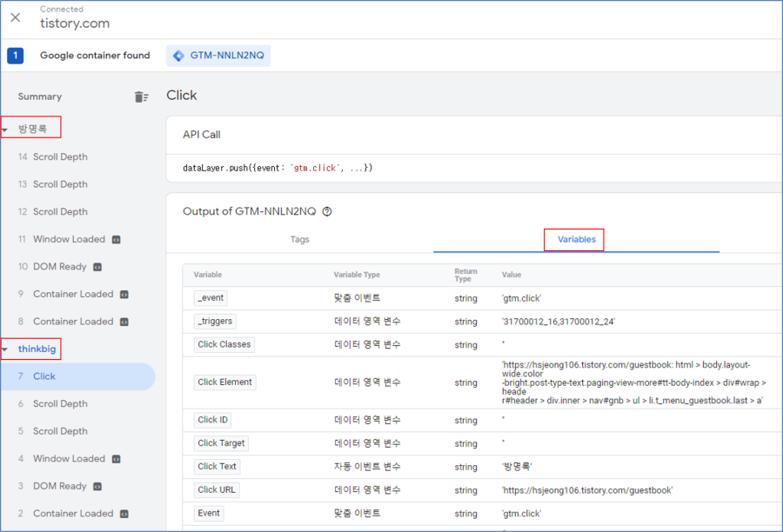783x532 pixels.
Task: Click code icon beside 9 Container Loaded
Action: click(x=124, y=295)
